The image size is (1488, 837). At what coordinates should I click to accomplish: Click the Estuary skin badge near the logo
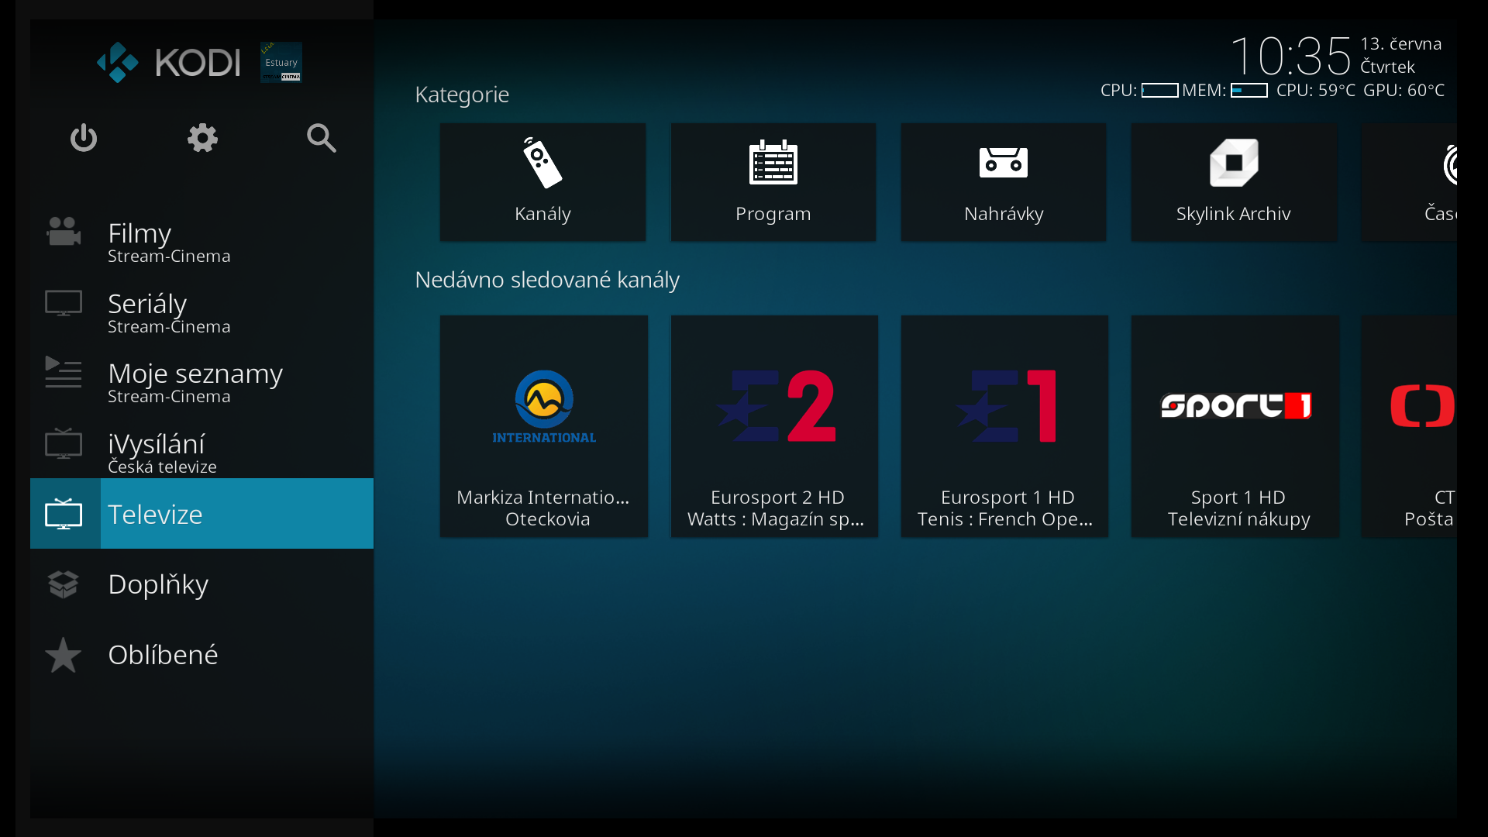tap(281, 62)
